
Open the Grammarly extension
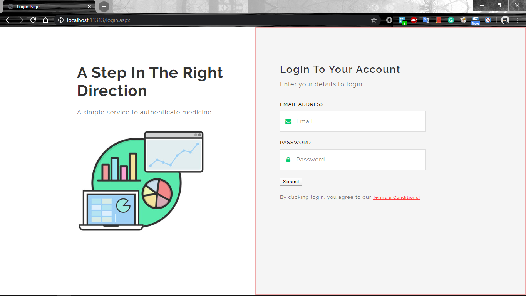pyautogui.click(x=451, y=20)
